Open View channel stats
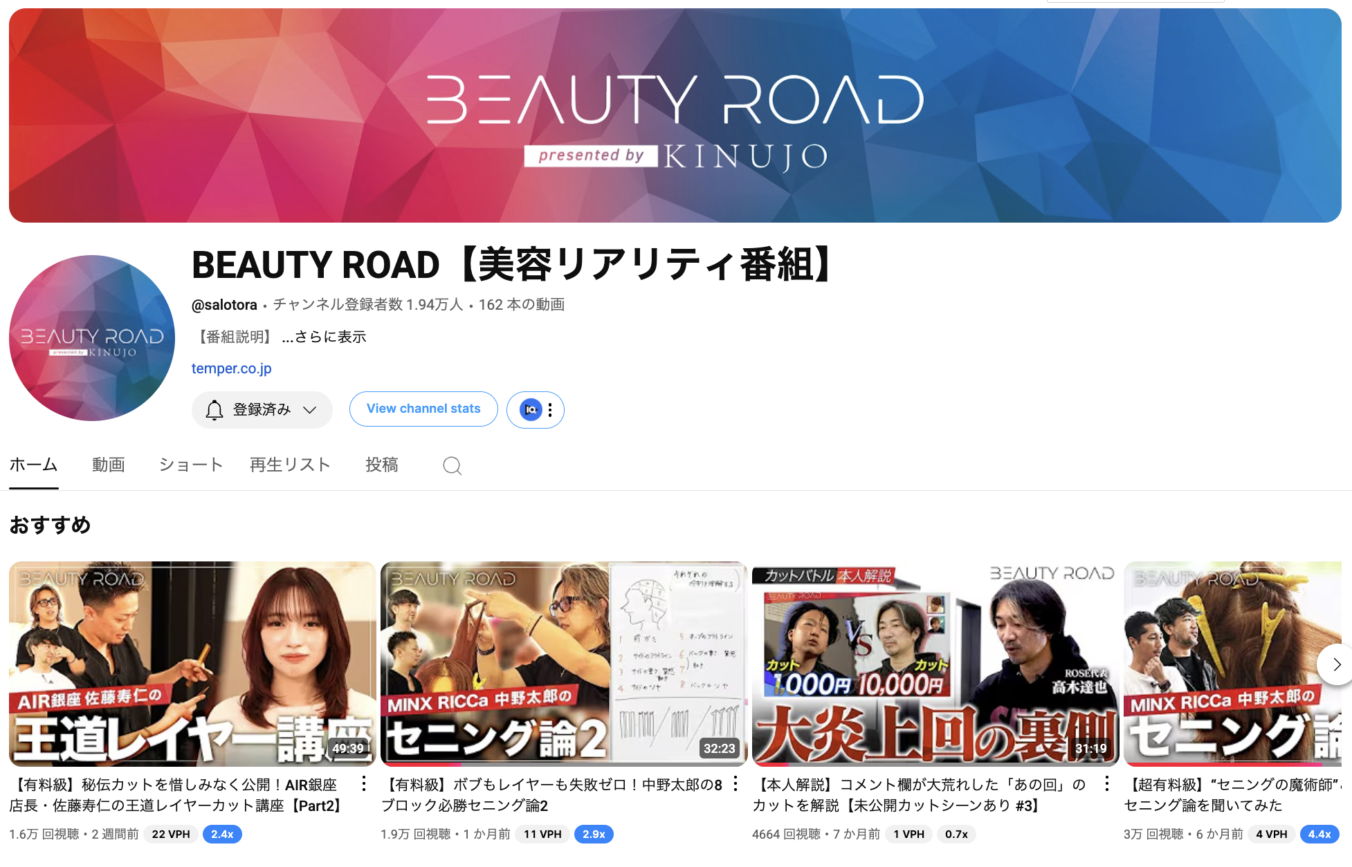Image resolution: width=1352 pixels, height=867 pixels. (x=423, y=409)
